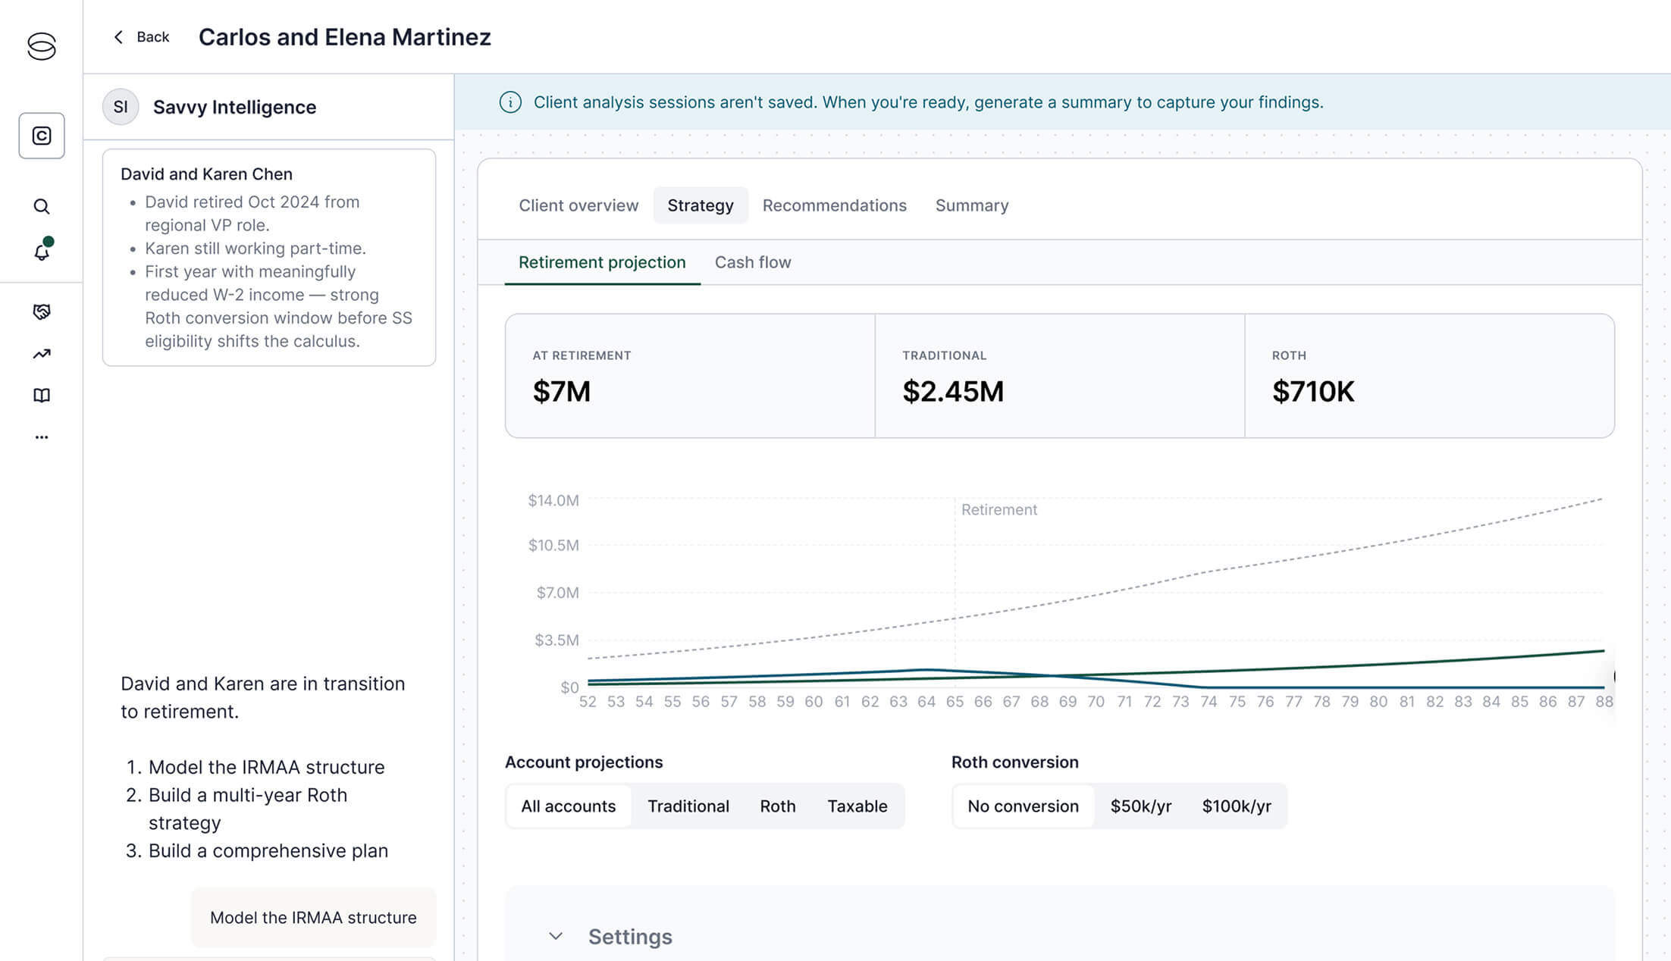
Task: Select the Traditional account projection
Action: point(688,806)
